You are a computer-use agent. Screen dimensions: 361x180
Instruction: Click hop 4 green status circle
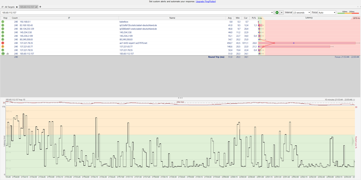[x=3, y=32]
